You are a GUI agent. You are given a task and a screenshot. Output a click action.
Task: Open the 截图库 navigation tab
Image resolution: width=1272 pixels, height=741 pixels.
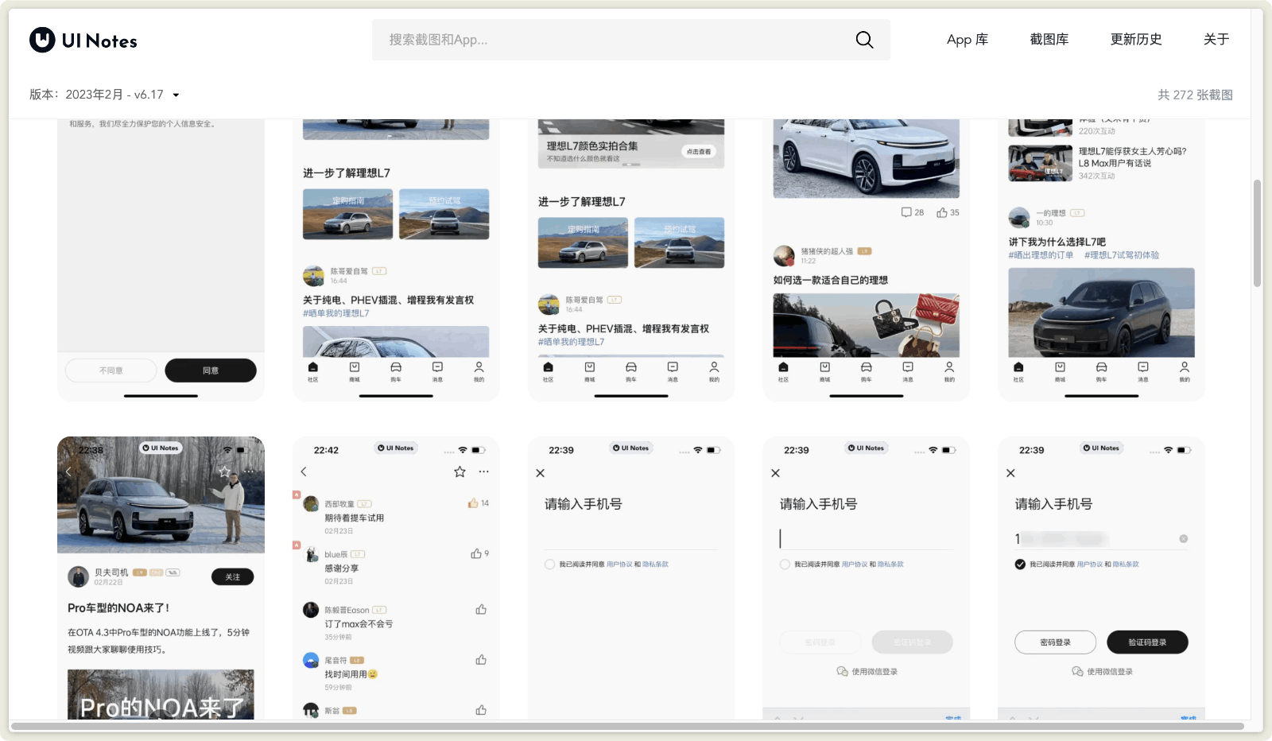tap(1049, 39)
